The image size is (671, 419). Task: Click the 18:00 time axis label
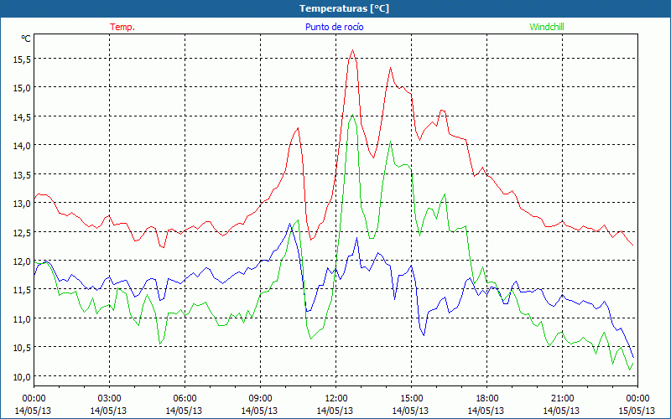coord(487,399)
